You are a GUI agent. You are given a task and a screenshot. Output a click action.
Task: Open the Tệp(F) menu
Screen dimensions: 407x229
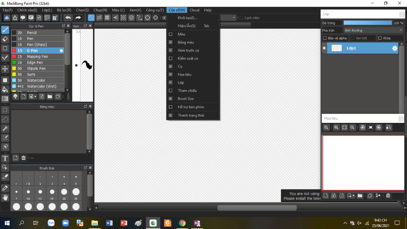click(x=8, y=10)
